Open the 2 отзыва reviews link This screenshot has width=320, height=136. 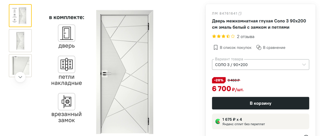(245, 37)
